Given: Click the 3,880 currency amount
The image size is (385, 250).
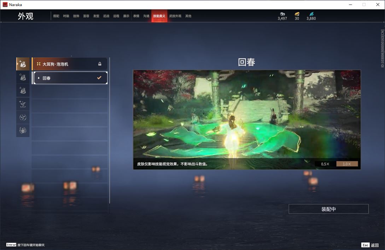Looking at the screenshot, I should pyautogui.click(x=311, y=18).
